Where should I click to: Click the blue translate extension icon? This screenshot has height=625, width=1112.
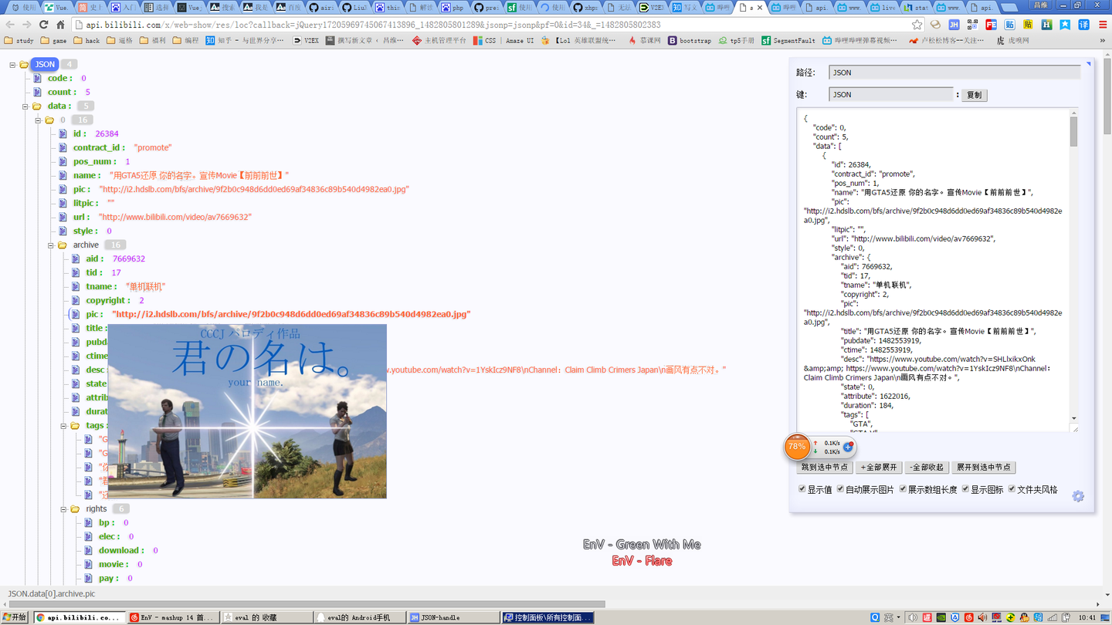(x=1083, y=25)
